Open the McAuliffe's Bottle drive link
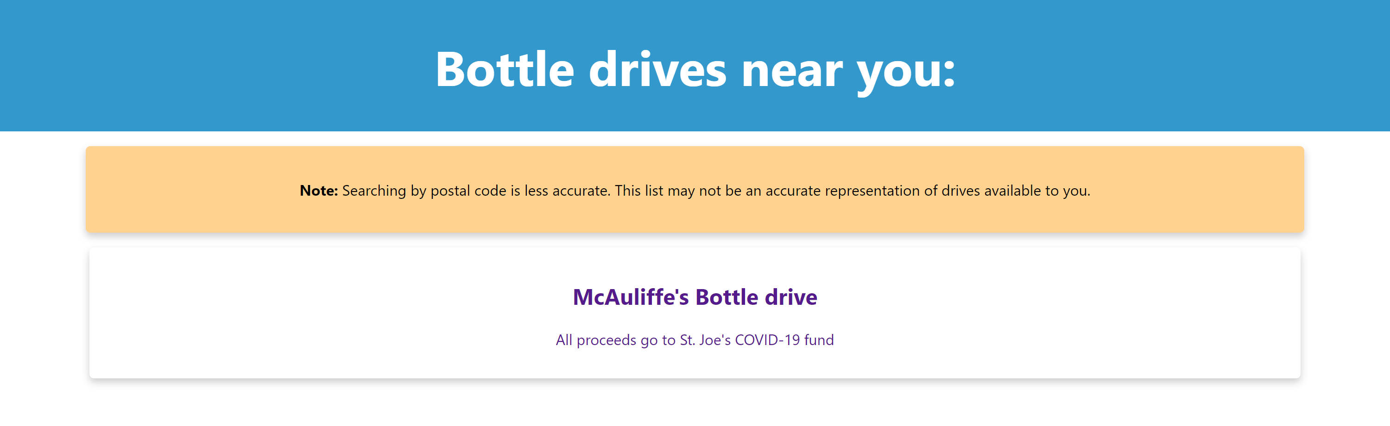The height and width of the screenshot is (426, 1390). [695, 297]
